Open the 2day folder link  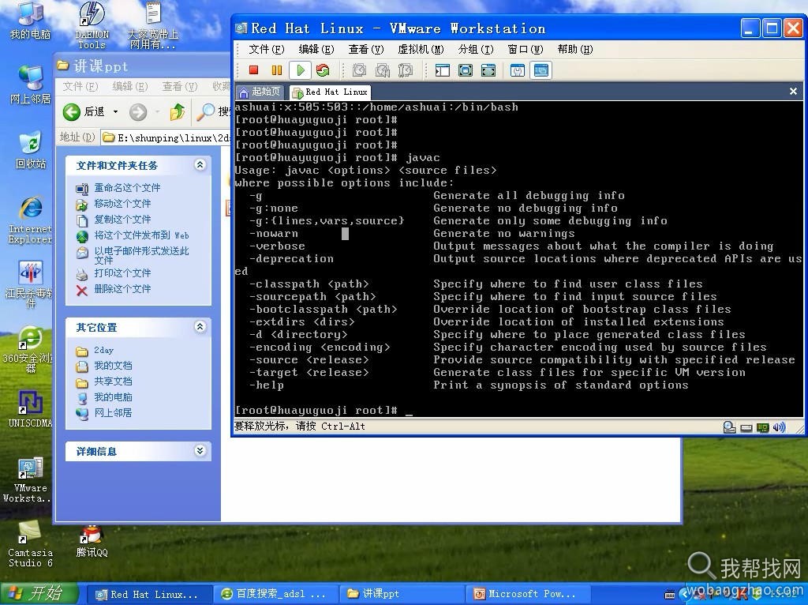pyautogui.click(x=103, y=350)
